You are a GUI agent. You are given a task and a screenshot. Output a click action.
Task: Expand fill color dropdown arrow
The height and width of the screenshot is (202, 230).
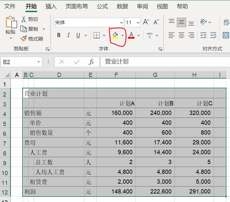pyautogui.click(x=122, y=35)
